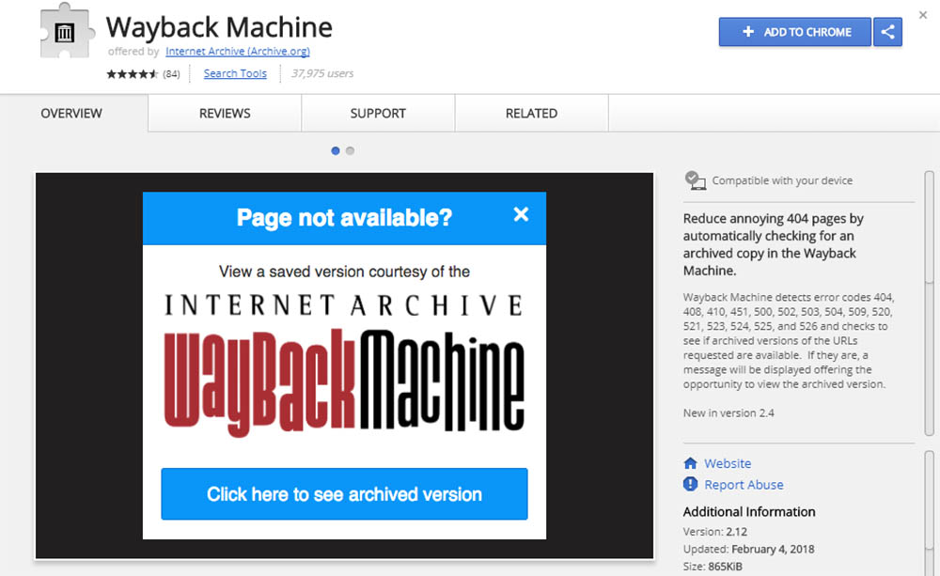The image size is (940, 576).
Task: Click the star rating icons
Action: pos(132,74)
